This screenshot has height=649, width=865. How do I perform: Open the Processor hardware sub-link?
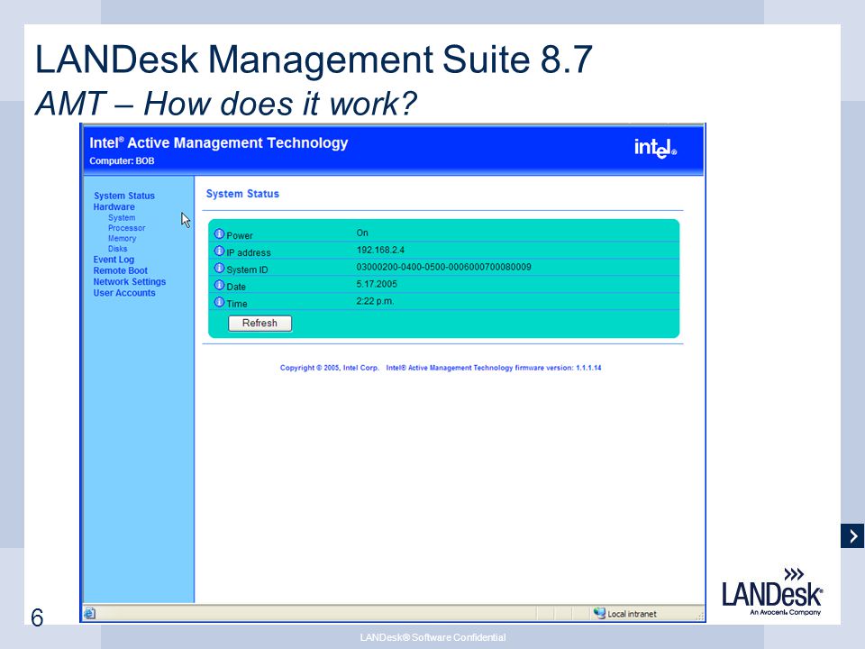click(126, 228)
